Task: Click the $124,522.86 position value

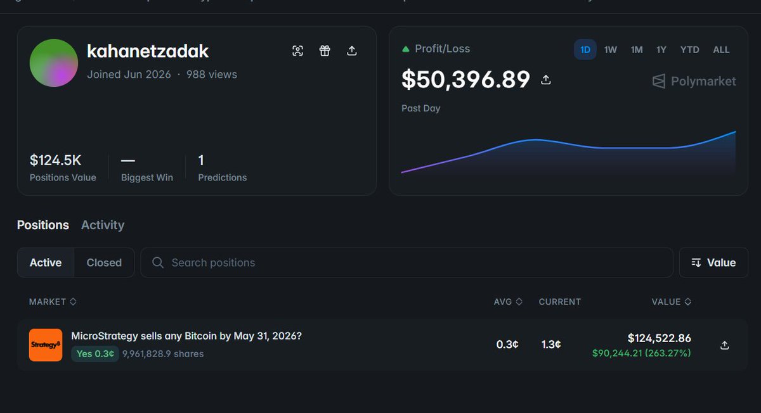Action: [x=660, y=338]
